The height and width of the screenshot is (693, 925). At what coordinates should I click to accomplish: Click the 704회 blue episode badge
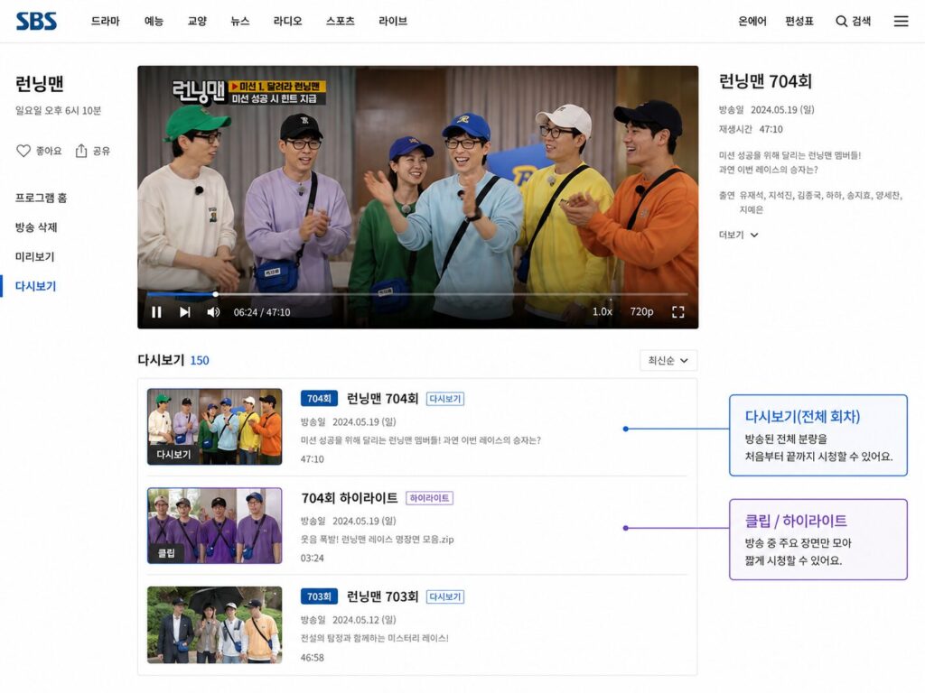tap(319, 398)
